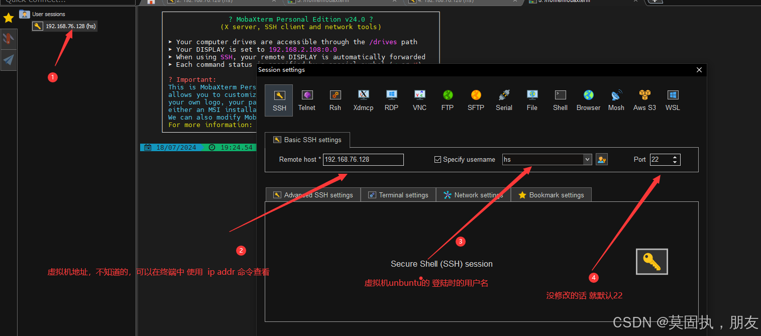Screen dimensions: 761x336
Task: Open the Sessions star sidebar tab
Action: [9, 18]
